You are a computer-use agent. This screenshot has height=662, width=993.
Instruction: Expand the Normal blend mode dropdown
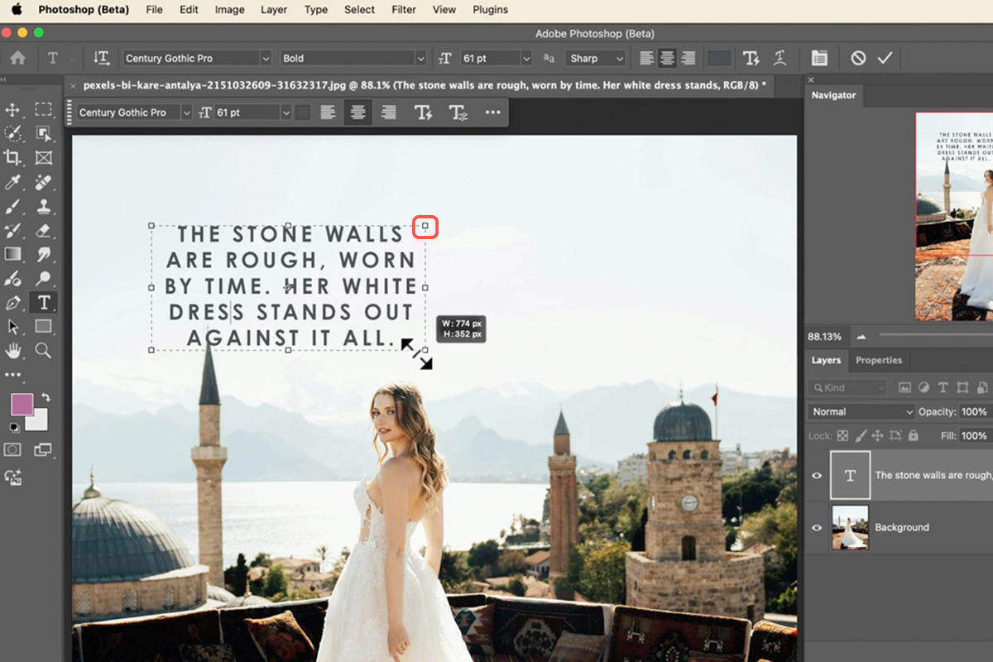pyautogui.click(x=861, y=411)
